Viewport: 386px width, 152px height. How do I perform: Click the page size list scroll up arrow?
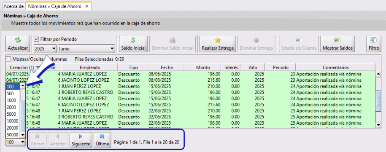(x=23, y=86)
